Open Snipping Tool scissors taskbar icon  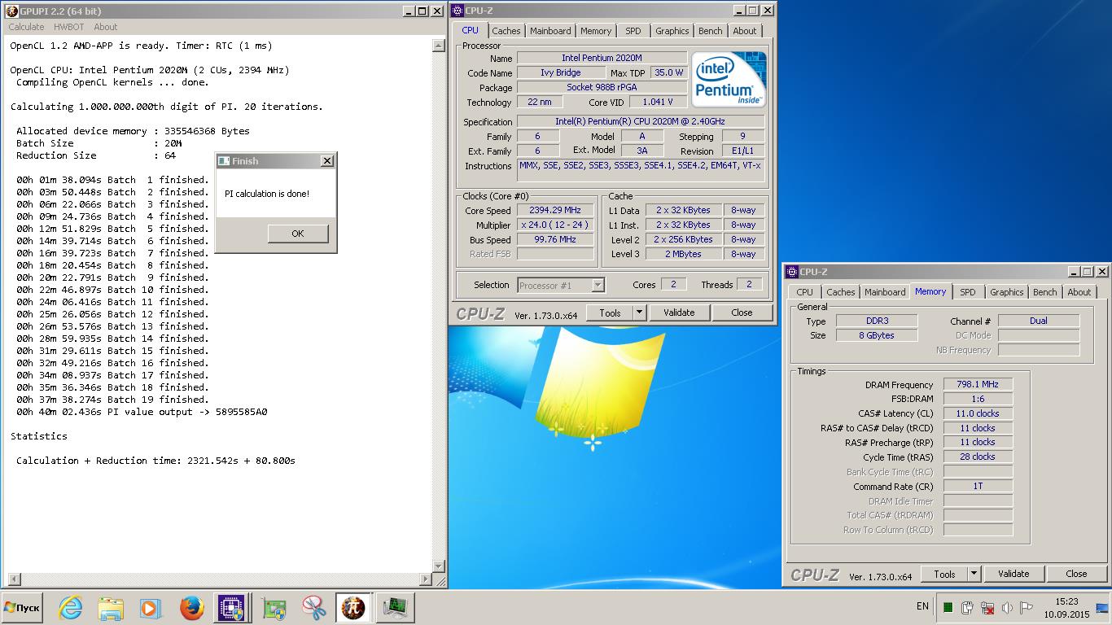(x=313, y=608)
